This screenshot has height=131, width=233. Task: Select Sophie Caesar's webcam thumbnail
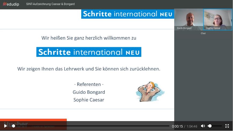coord(218,20)
